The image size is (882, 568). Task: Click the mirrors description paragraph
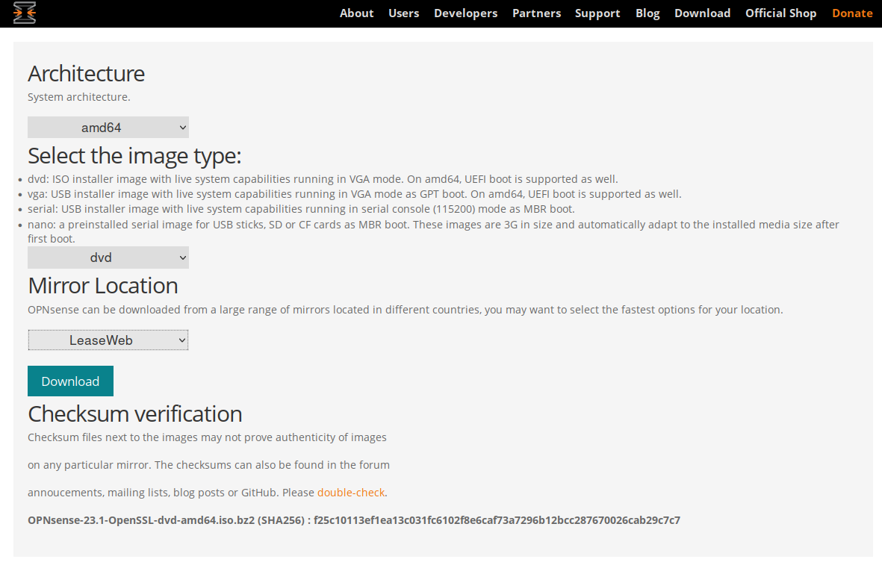(x=405, y=310)
